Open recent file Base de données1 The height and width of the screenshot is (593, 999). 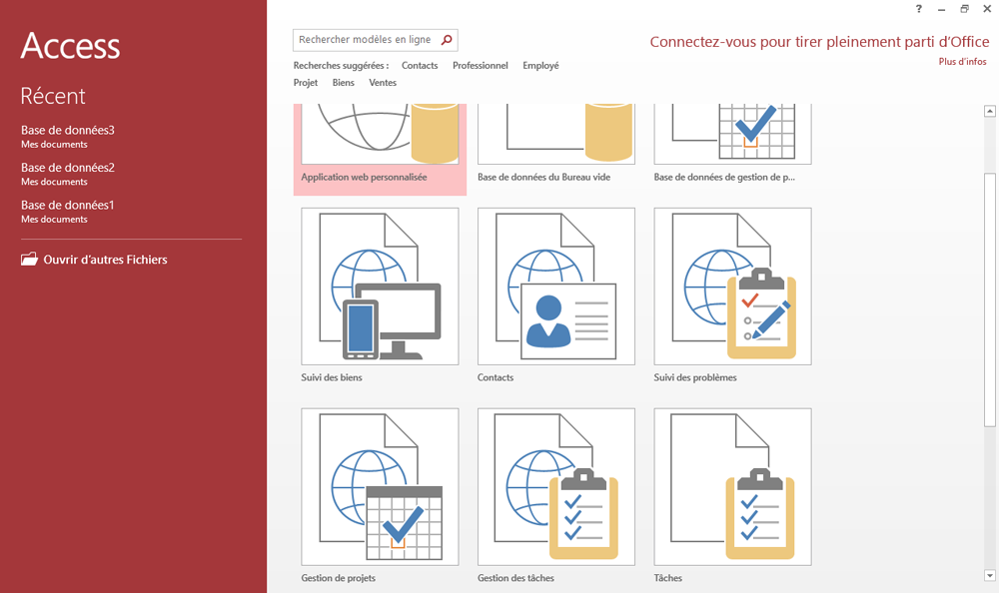point(68,212)
